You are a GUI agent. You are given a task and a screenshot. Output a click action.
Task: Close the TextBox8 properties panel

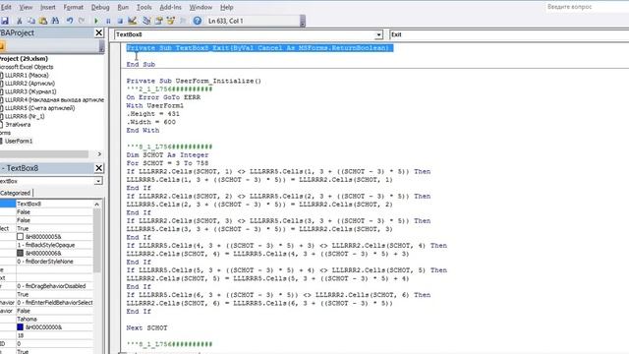coord(98,168)
